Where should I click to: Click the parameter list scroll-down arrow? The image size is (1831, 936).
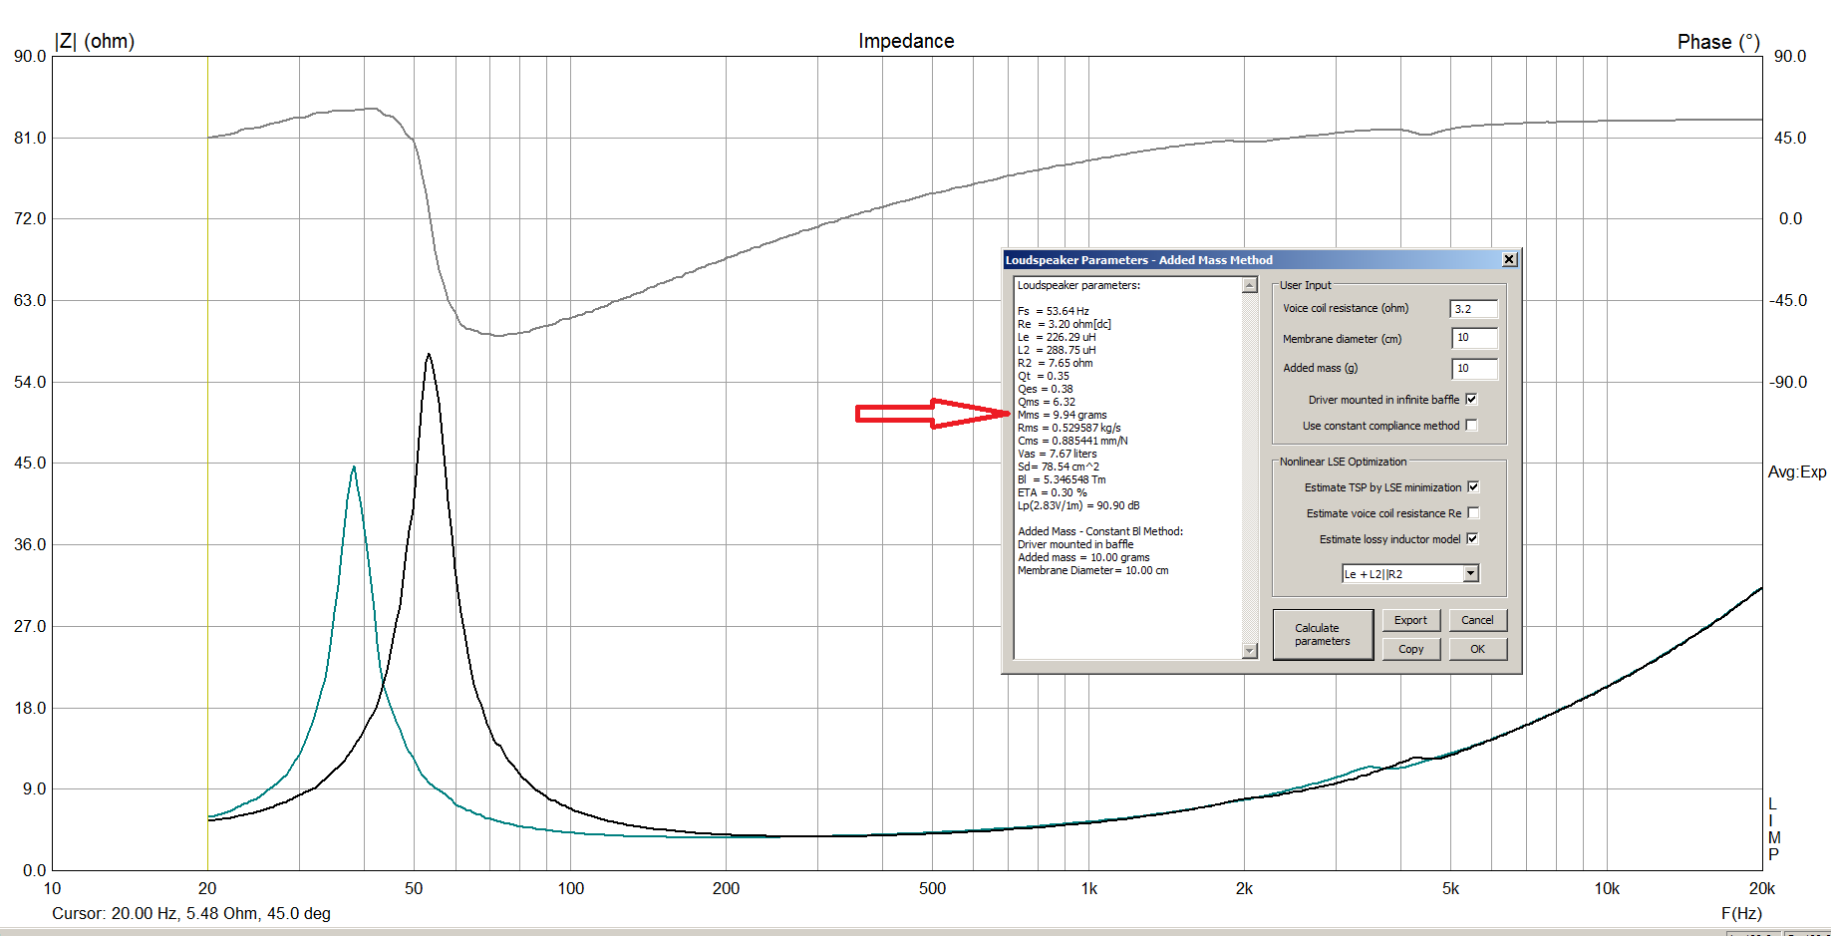[x=1250, y=651]
